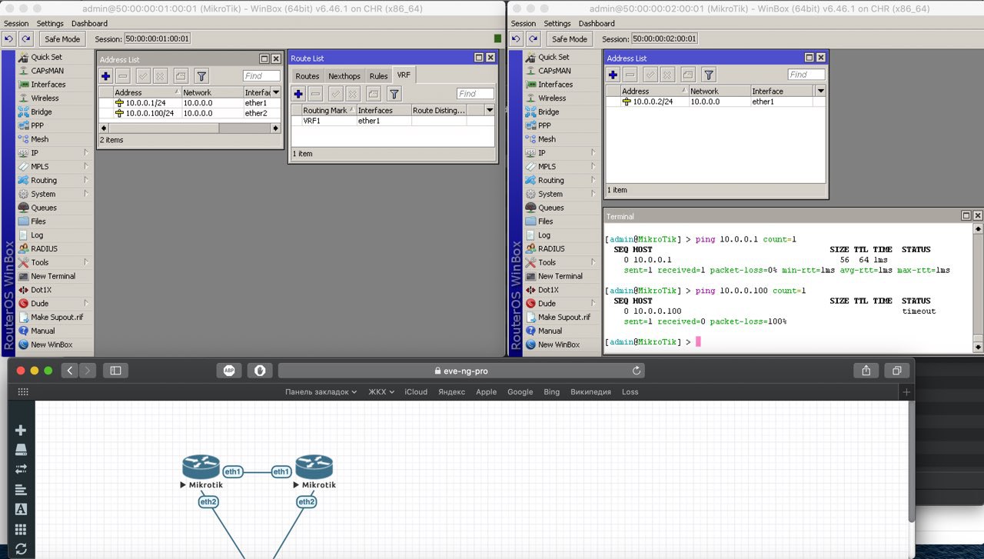Expand System submenu in right WinBox
This screenshot has width=984, height=559.
click(x=593, y=194)
